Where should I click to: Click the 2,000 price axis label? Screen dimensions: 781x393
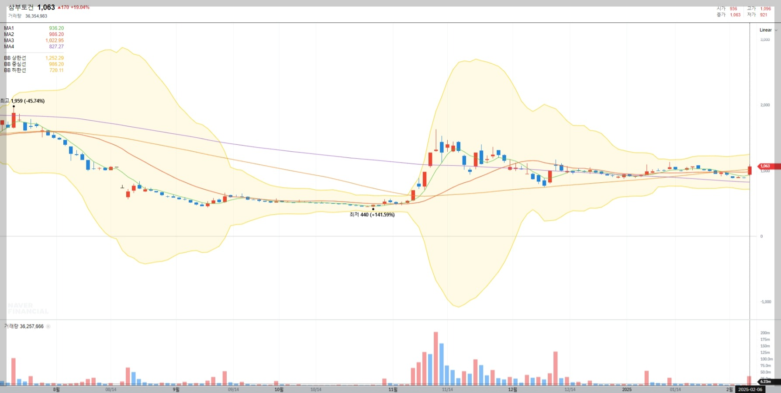(765, 105)
